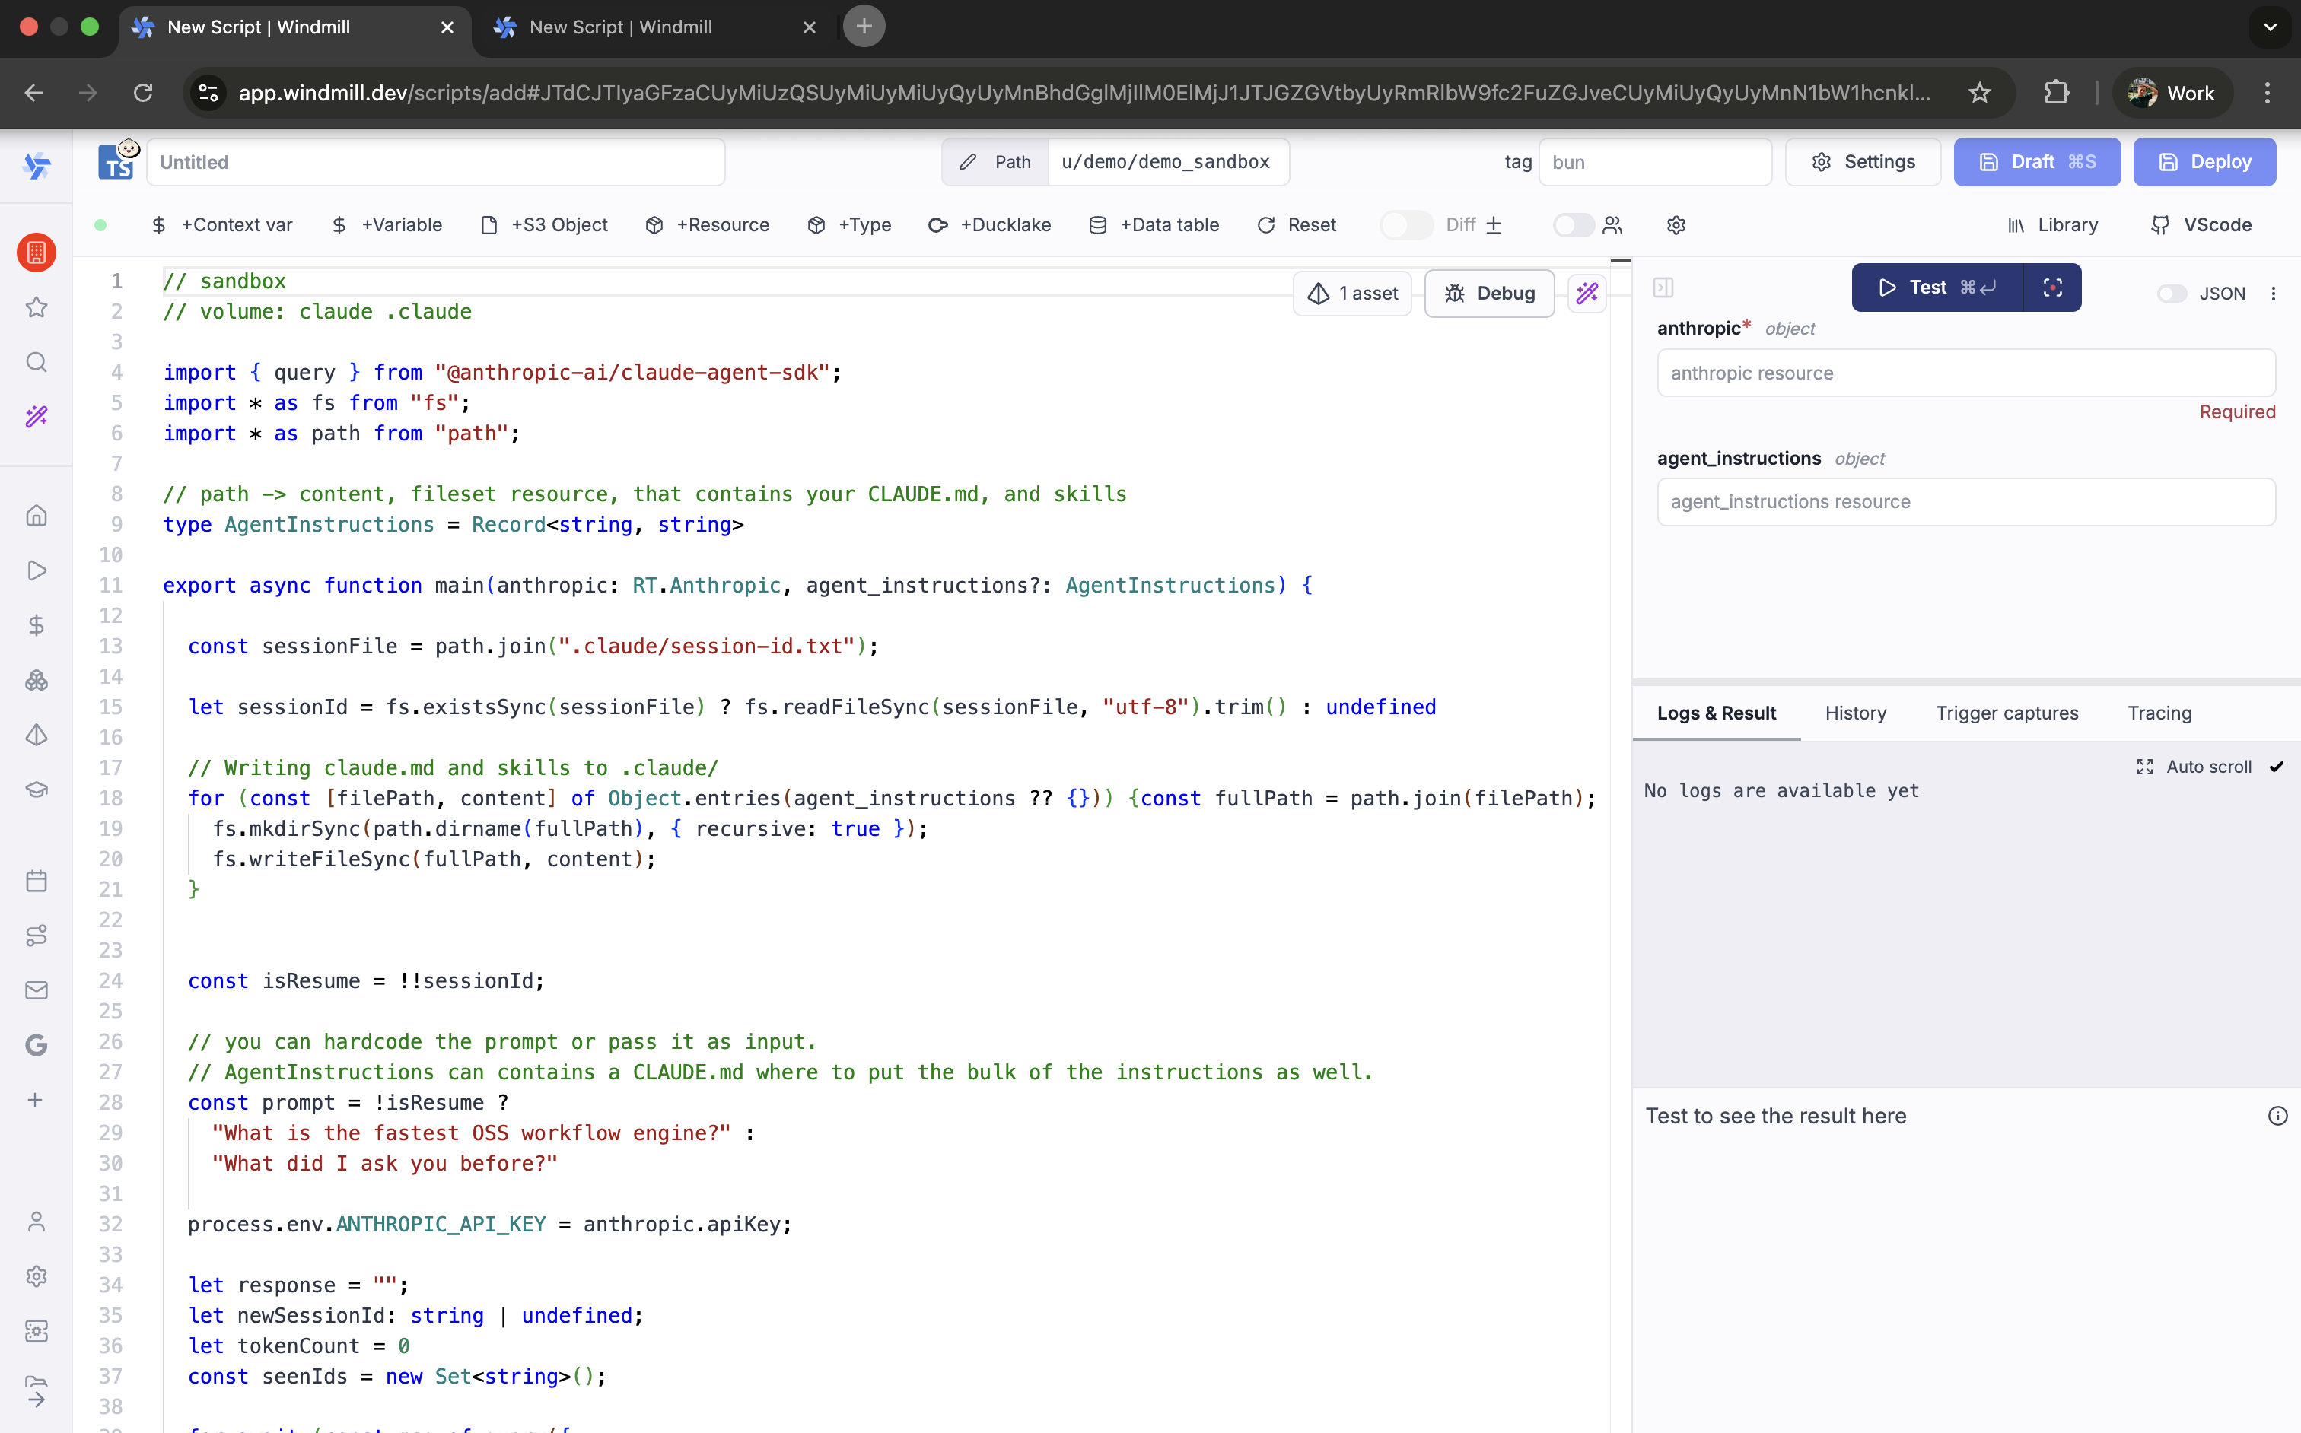Switch to the Tracing tab
This screenshot has height=1433, width=2301.
coord(2159,713)
